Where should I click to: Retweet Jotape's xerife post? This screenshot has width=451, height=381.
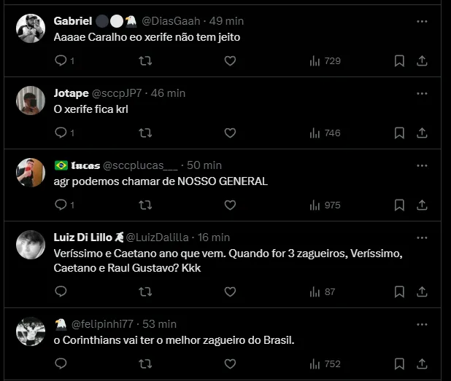(x=145, y=133)
